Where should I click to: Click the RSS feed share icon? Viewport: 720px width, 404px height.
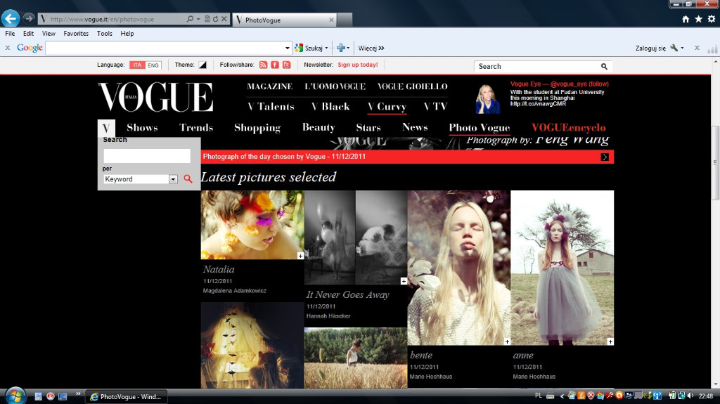pyautogui.click(x=263, y=65)
